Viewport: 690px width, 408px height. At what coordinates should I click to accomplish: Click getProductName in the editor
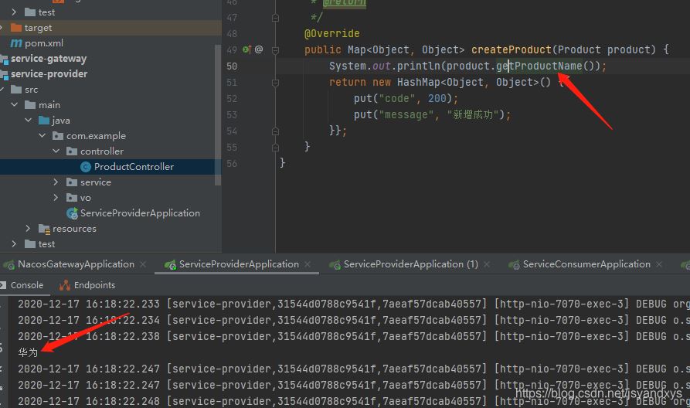(539, 66)
